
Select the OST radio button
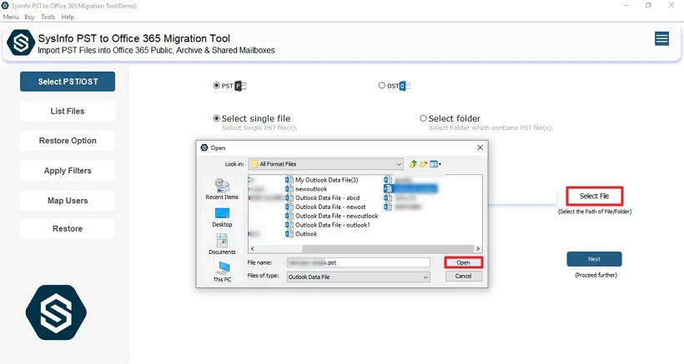point(382,85)
